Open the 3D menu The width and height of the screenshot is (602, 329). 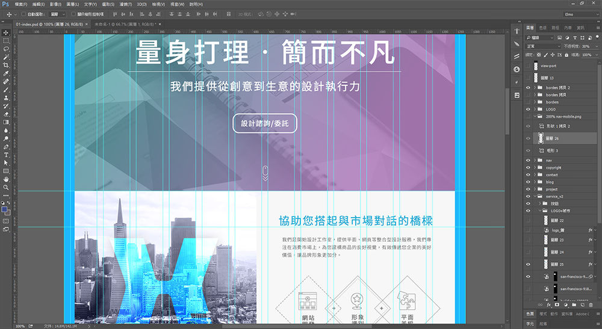pos(141,4)
